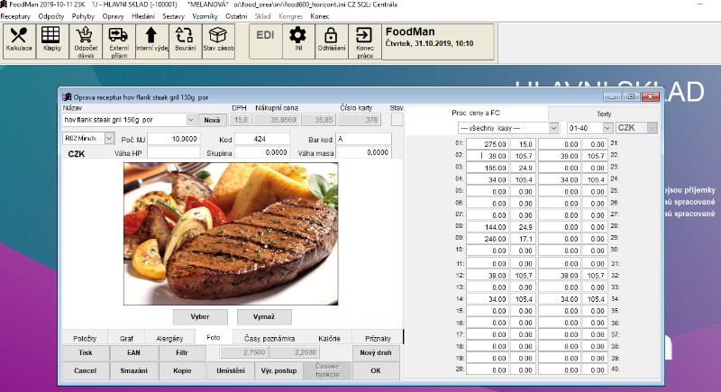Image resolution: width=721 pixels, height=392 pixels.
Task: Open the Ostatní menu
Action: coord(236,16)
